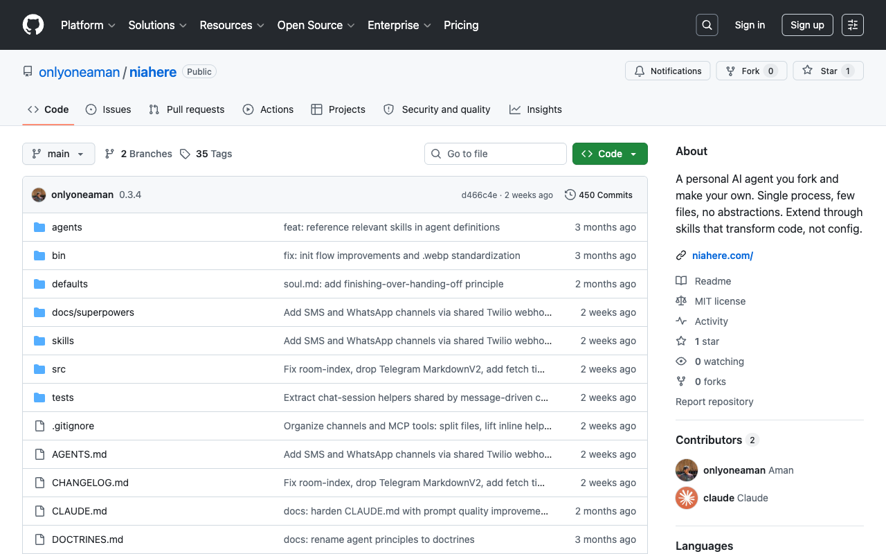
Task: Expand the Platform menu
Action: click(x=88, y=25)
